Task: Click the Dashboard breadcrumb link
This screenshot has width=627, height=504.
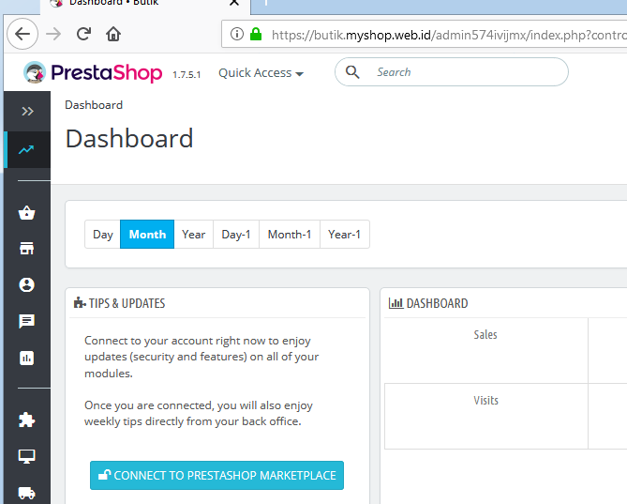Action: click(x=94, y=105)
